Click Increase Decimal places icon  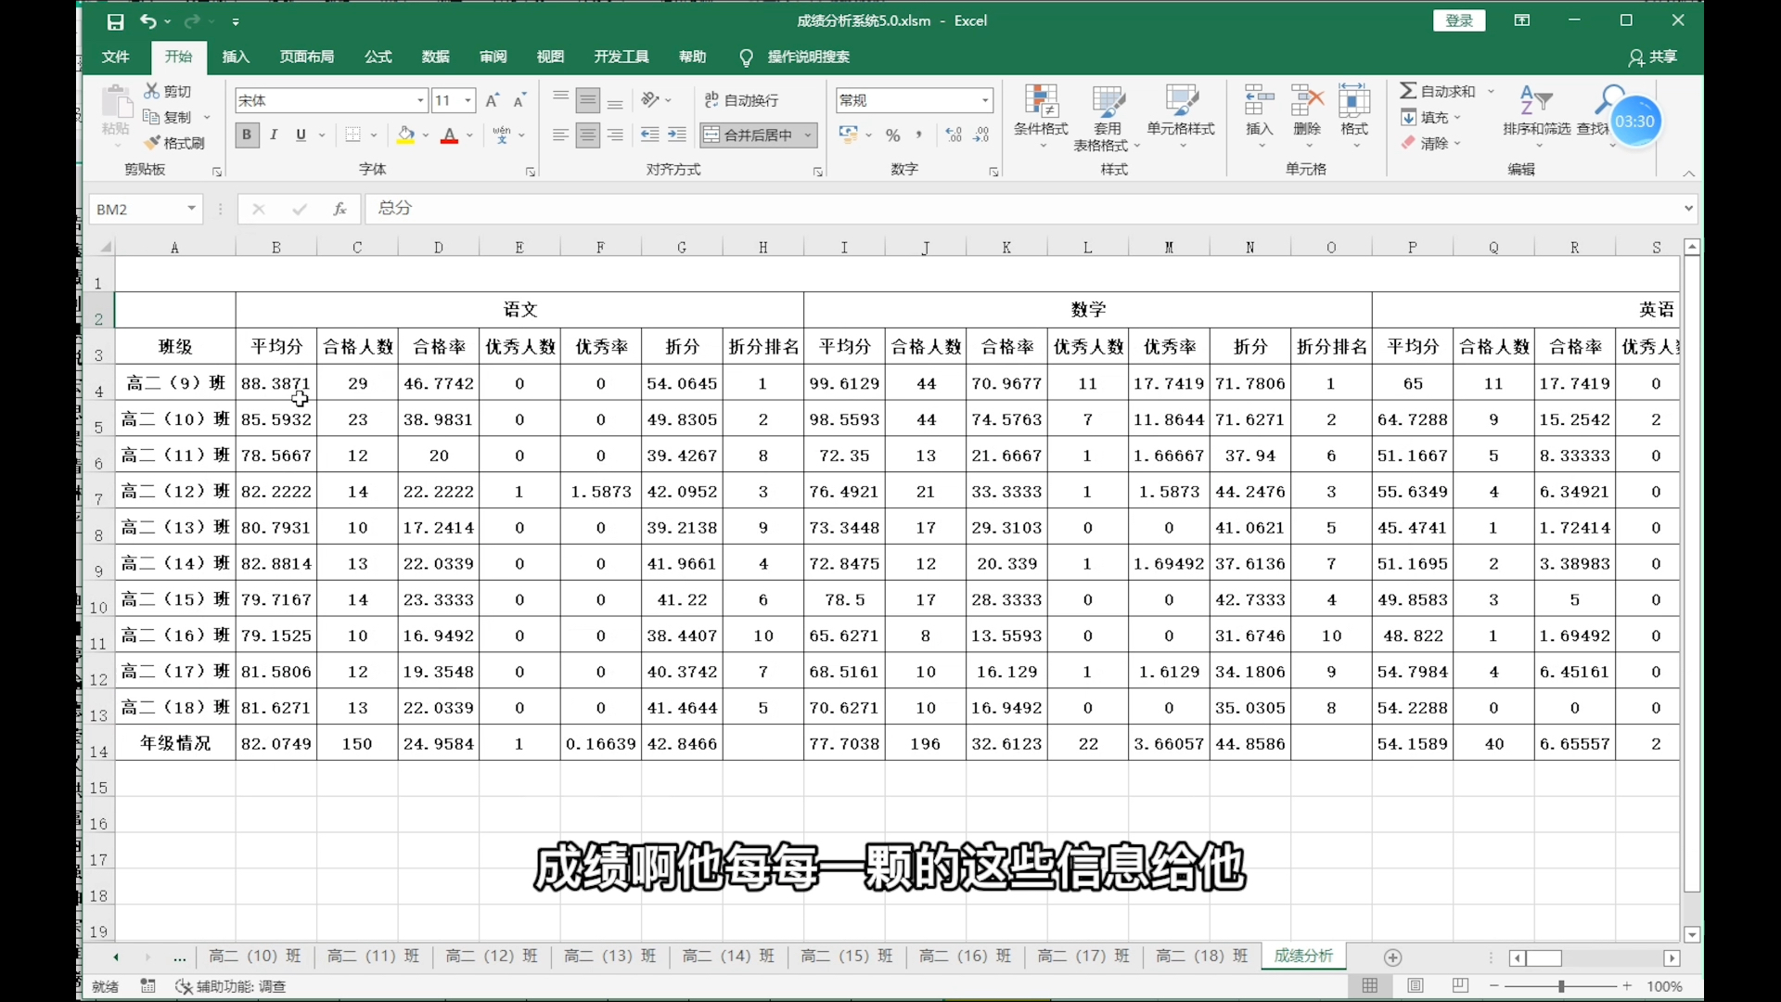pyautogui.click(x=953, y=135)
